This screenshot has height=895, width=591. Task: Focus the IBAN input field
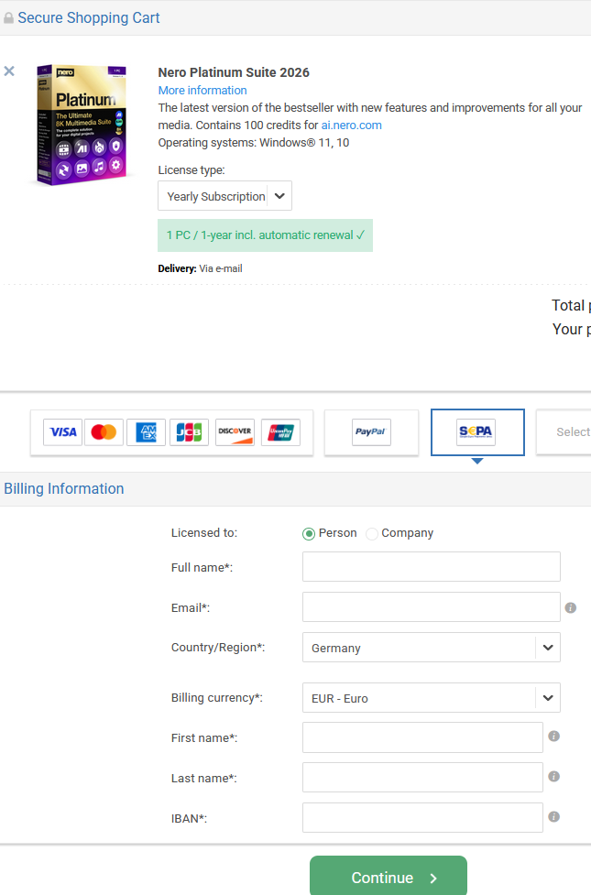422,817
